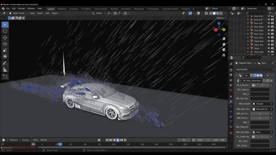Click the viewport zoom magnifier icon
The width and height of the screenshot is (276, 155).
(x=224, y=39)
